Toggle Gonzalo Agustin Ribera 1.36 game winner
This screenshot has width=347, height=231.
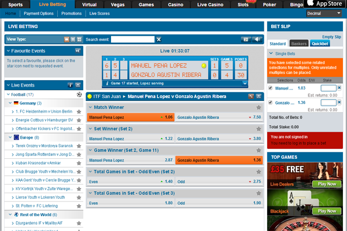[219, 160]
